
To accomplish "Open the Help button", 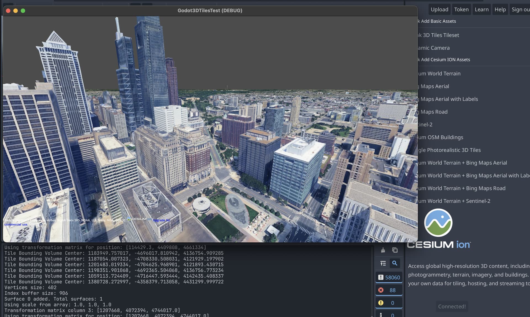I will tap(500, 9).
